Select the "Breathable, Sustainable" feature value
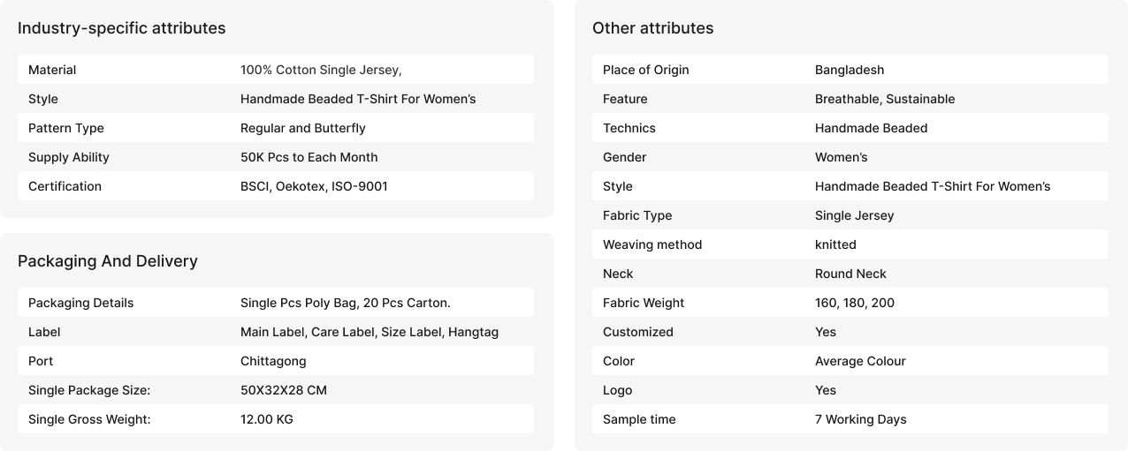This screenshot has width=1128, height=451. [884, 99]
